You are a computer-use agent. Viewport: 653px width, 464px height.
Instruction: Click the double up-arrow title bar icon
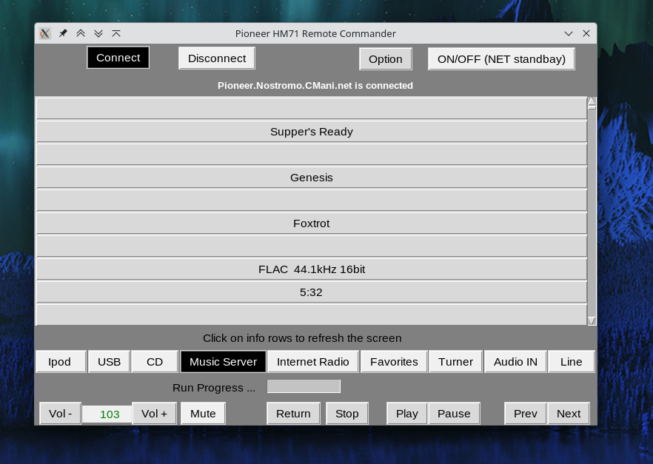[x=81, y=33]
